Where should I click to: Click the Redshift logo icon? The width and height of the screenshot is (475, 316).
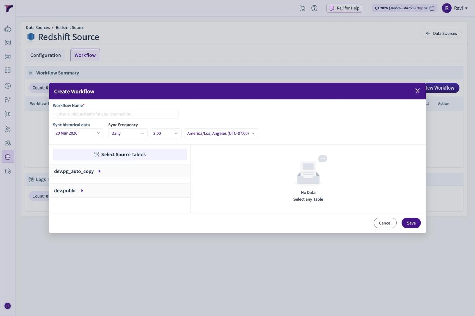pos(31,37)
